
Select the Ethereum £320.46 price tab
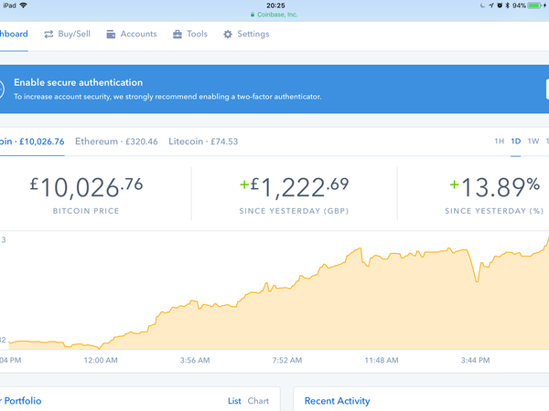tap(116, 142)
